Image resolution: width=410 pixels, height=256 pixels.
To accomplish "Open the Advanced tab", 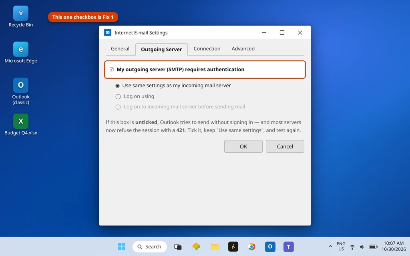I will tap(243, 48).
